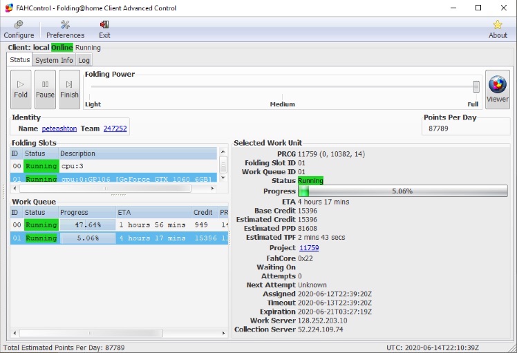Screen dimensions: 517x353
Task: Open project 11759 link
Action: [309, 248]
